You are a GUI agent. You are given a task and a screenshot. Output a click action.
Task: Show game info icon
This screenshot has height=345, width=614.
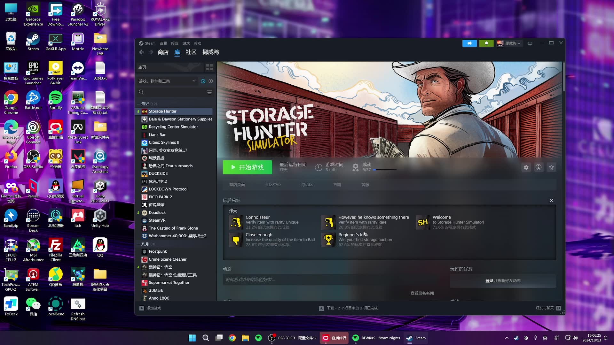(539, 167)
